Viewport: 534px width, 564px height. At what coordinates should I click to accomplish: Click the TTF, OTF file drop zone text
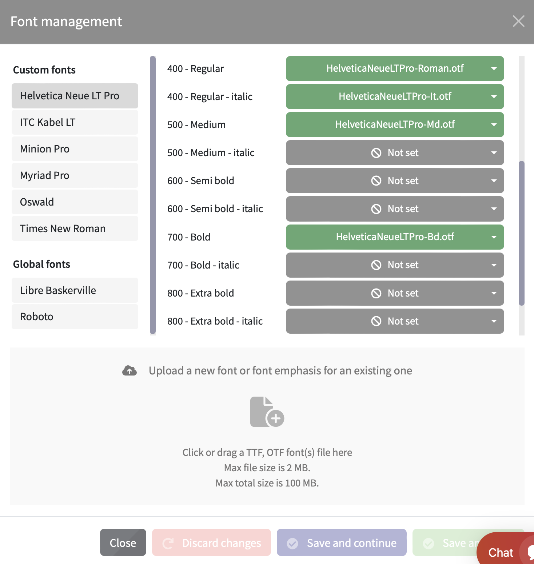click(267, 452)
